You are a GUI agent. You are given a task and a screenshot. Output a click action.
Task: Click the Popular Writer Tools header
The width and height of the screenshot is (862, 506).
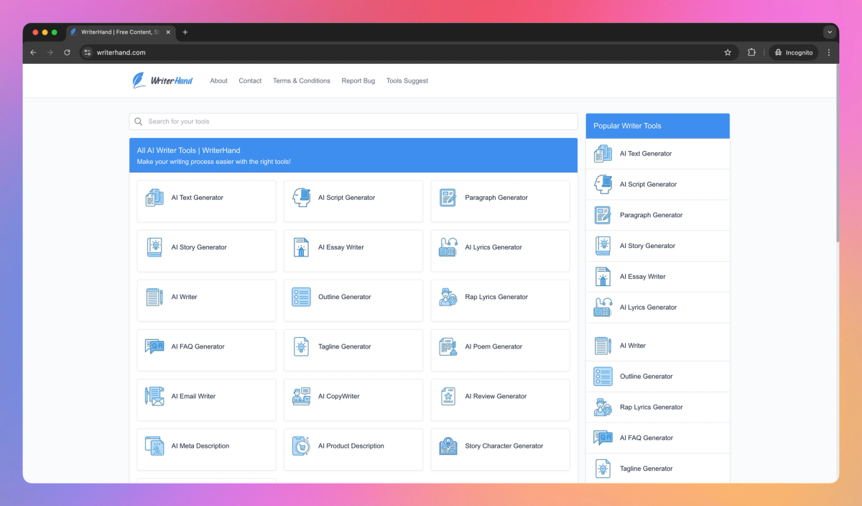tap(658, 126)
